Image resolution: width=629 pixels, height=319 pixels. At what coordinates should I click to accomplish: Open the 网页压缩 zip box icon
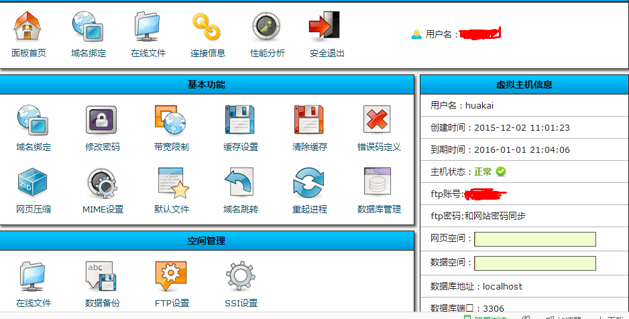pyautogui.click(x=32, y=182)
